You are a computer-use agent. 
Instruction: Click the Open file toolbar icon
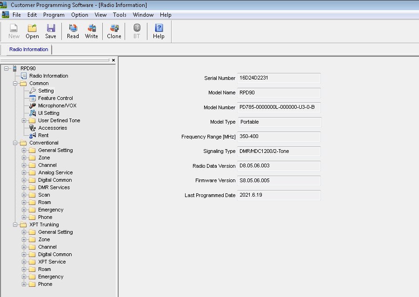[x=32, y=31]
